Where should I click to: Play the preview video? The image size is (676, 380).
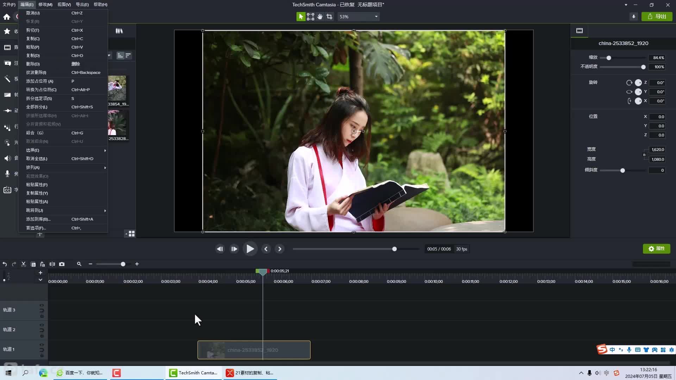(x=250, y=249)
